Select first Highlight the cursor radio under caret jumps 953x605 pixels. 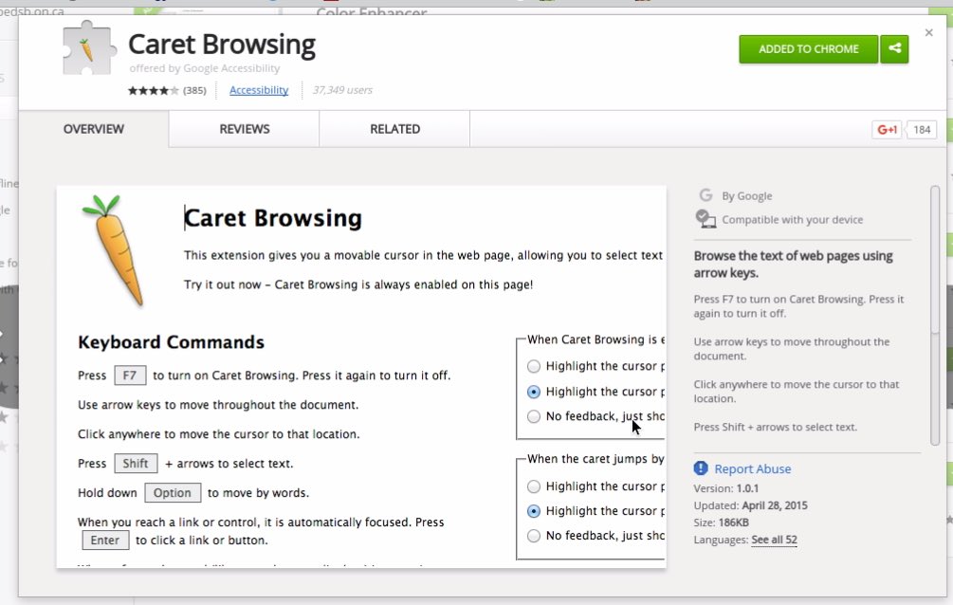(534, 486)
